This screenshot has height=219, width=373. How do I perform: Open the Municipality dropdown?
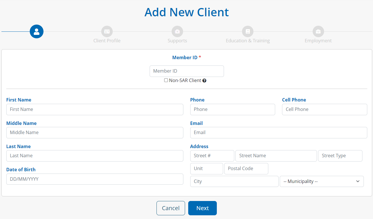[x=322, y=181]
